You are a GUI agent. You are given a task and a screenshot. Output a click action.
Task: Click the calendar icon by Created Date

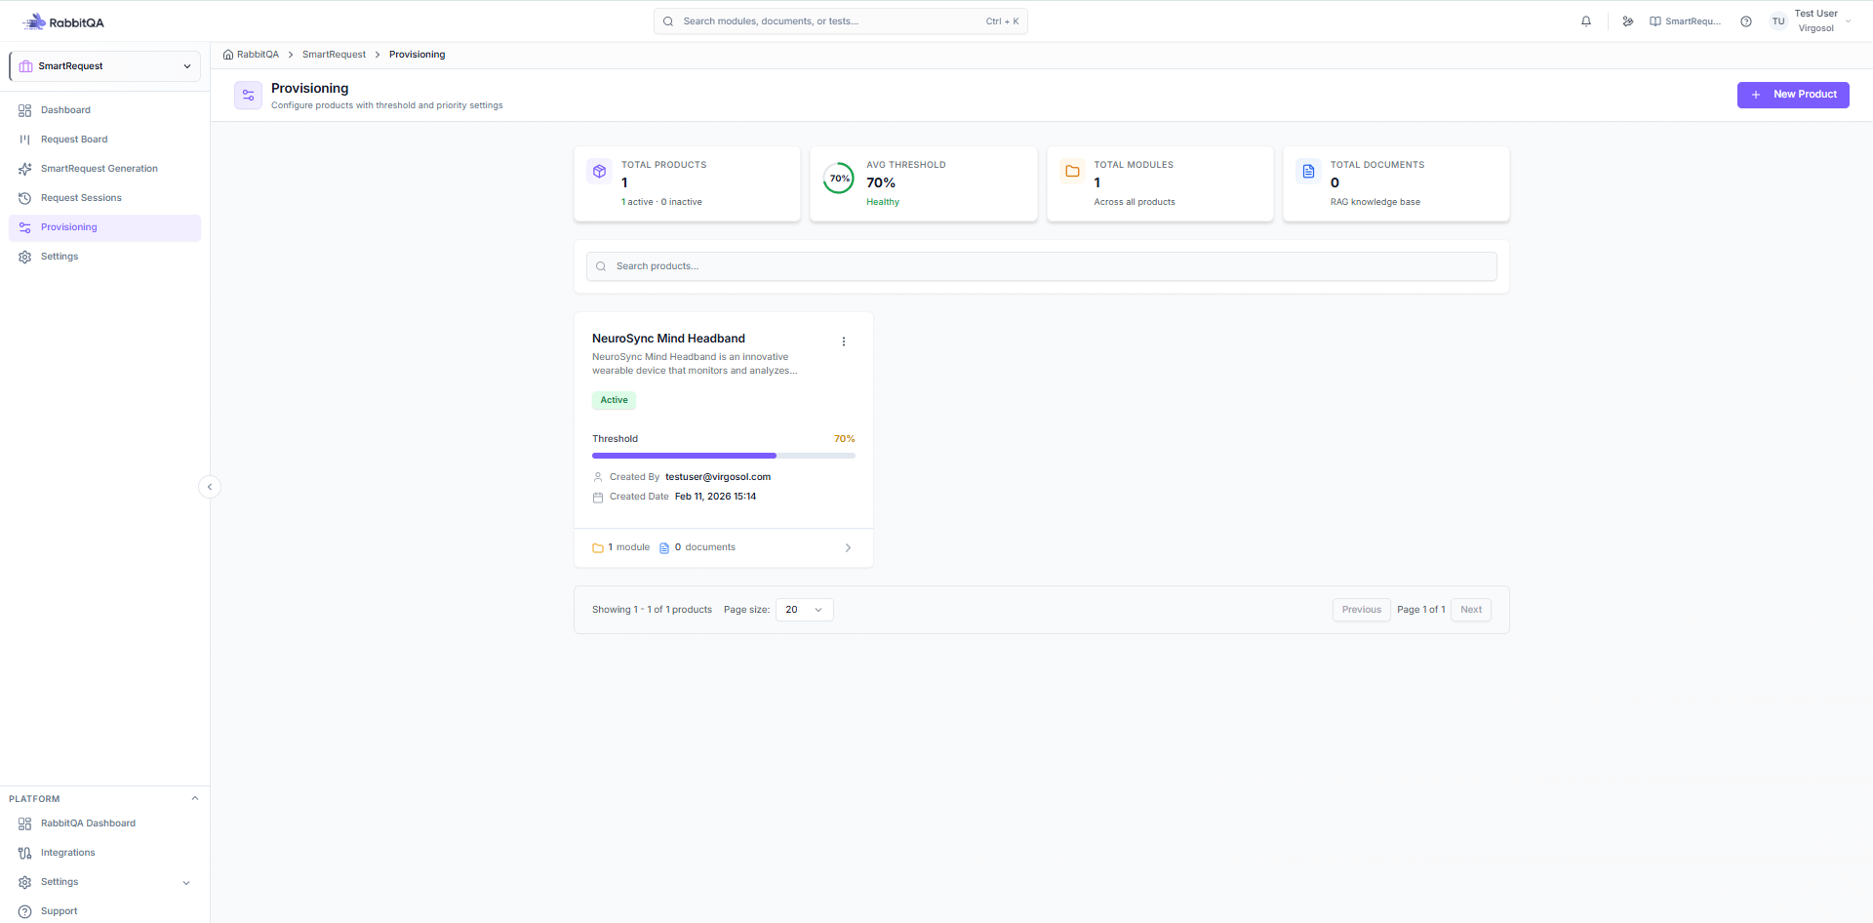click(x=598, y=498)
